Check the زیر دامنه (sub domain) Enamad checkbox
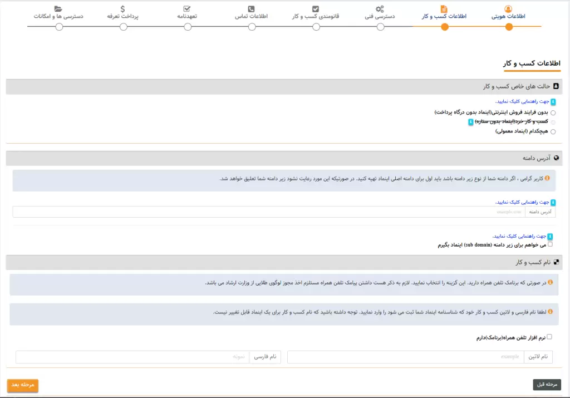This screenshot has height=398, width=570. point(549,243)
